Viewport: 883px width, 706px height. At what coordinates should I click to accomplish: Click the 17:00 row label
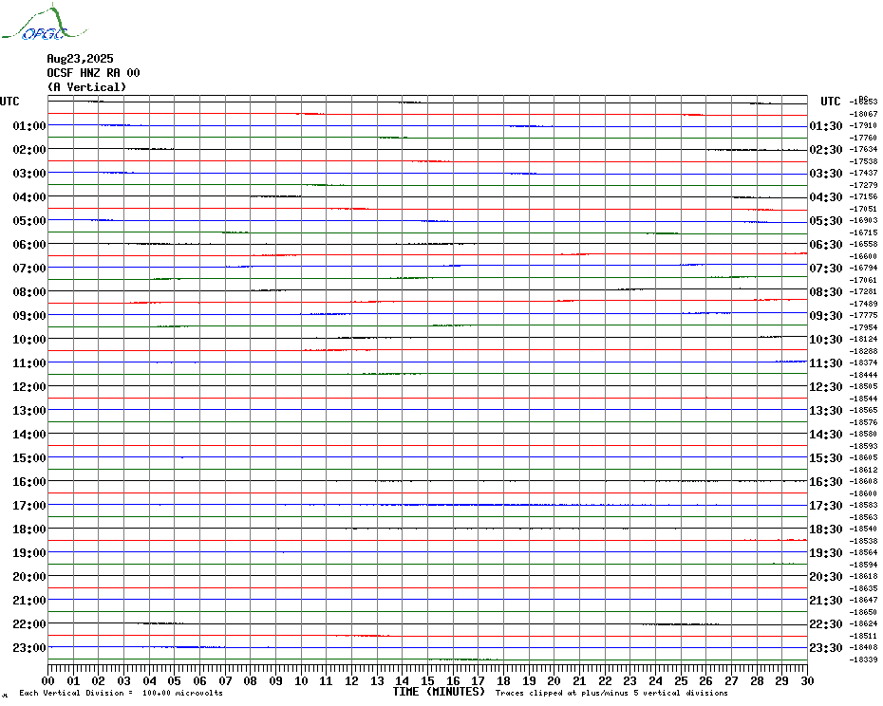pos(29,506)
